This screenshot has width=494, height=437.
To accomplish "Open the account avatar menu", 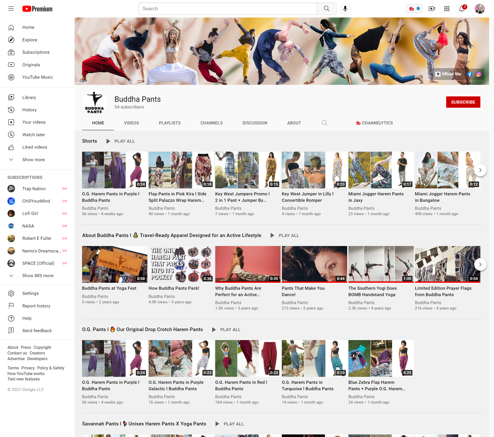I will click(480, 9).
